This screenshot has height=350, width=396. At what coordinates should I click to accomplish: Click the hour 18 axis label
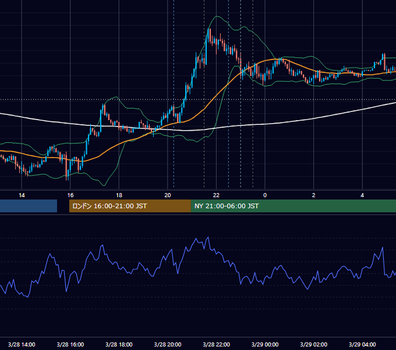click(x=119, y=195)
